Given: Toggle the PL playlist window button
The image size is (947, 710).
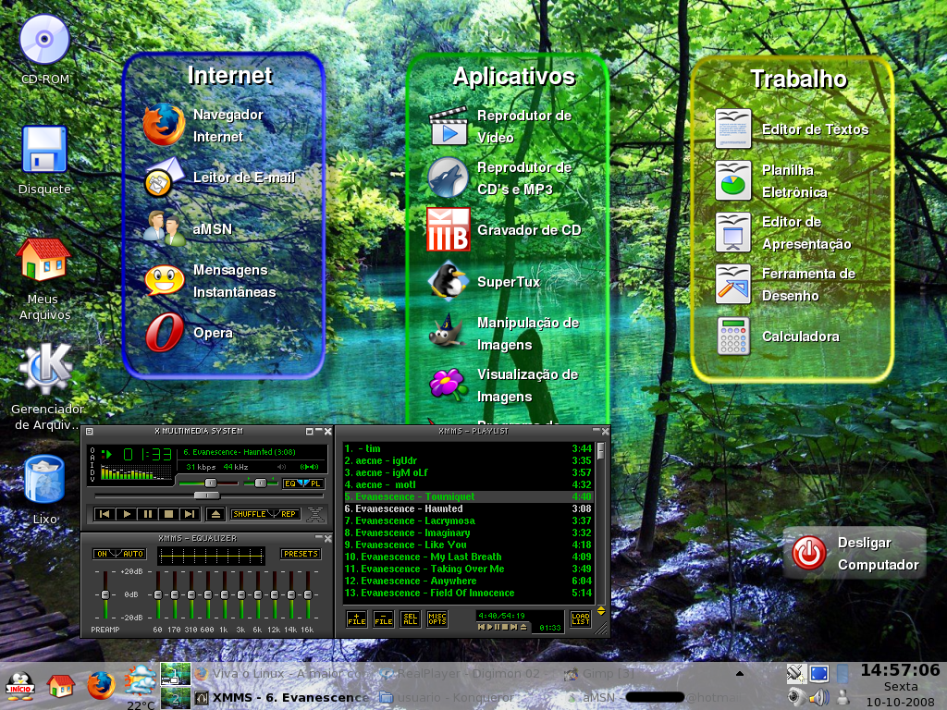Looking at the screenshot, I should pyautogui.click(x=314, y=484).
